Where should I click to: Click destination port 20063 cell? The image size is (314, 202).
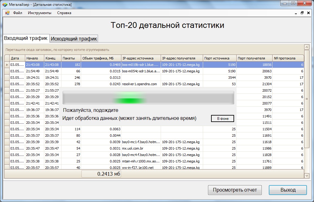click(x=254, y=71)
